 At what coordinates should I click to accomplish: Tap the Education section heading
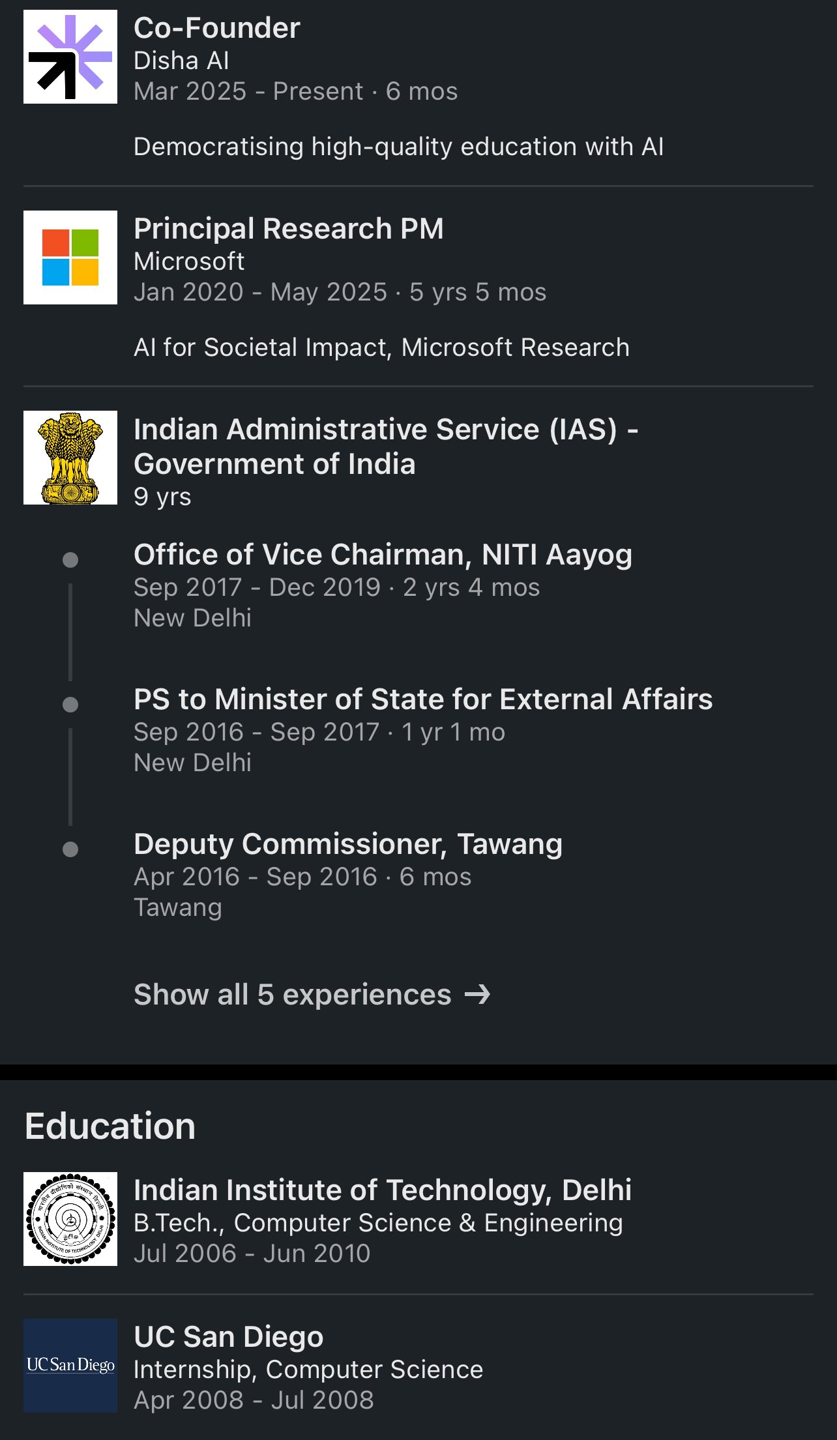tap(110, 1126)
